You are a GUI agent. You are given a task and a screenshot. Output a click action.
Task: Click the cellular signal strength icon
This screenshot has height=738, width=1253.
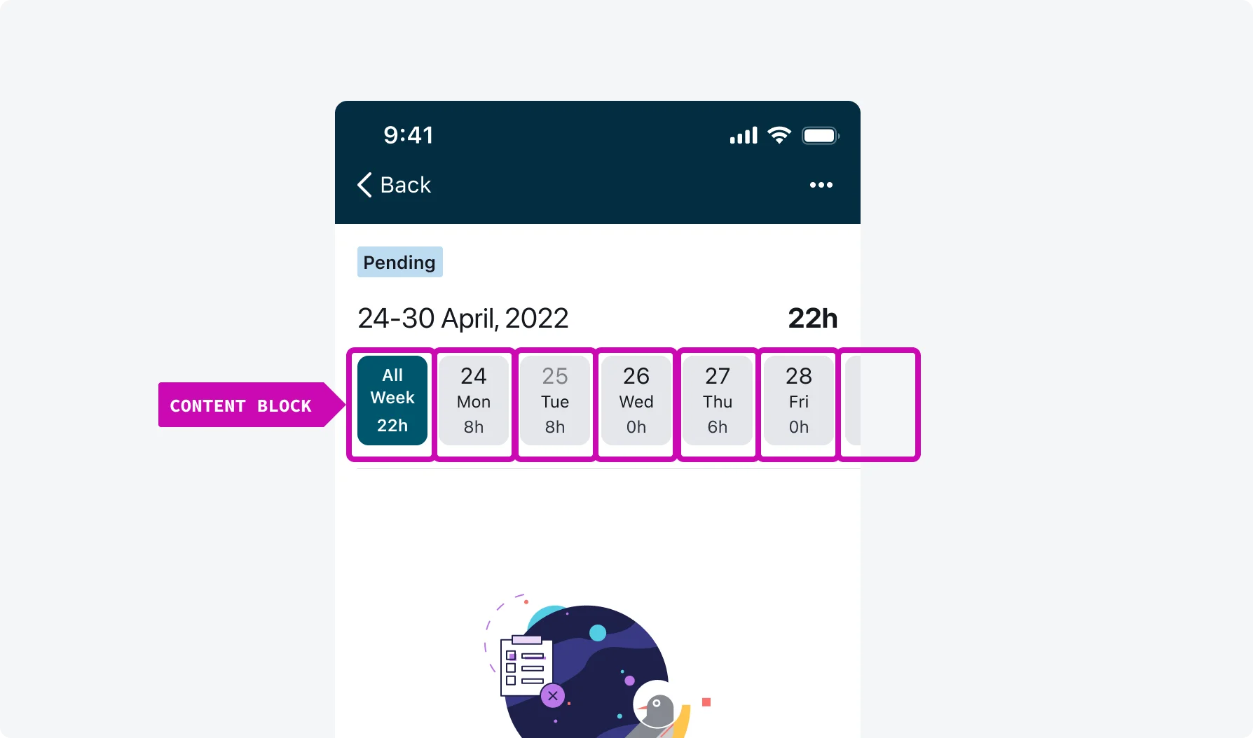(744, 135)
